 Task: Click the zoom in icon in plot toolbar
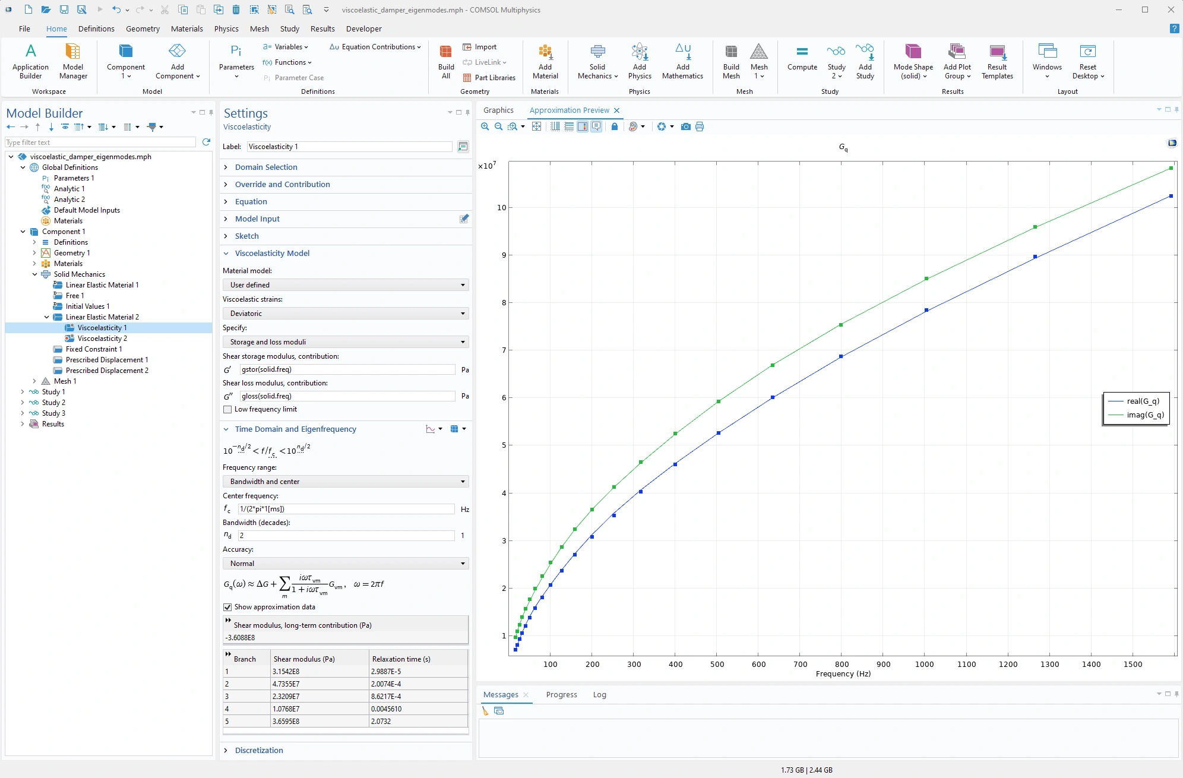(x=485, y=126)
